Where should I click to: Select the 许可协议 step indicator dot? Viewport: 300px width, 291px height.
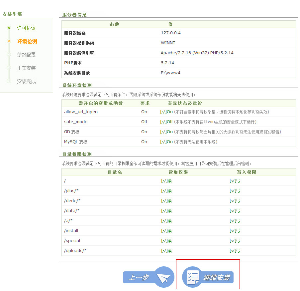click(8, 28)
